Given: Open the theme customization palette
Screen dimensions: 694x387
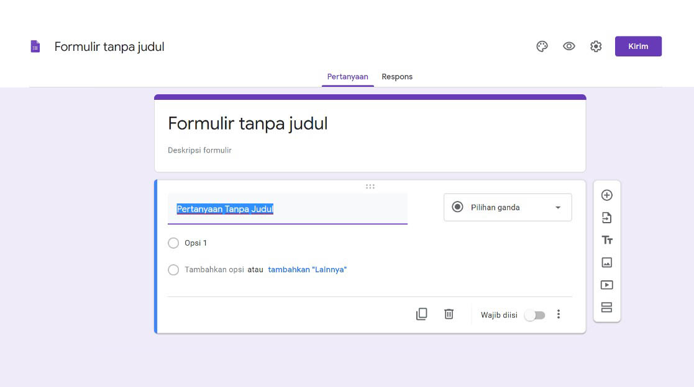Looking at the screenshot, I should (x=542, y=47).
